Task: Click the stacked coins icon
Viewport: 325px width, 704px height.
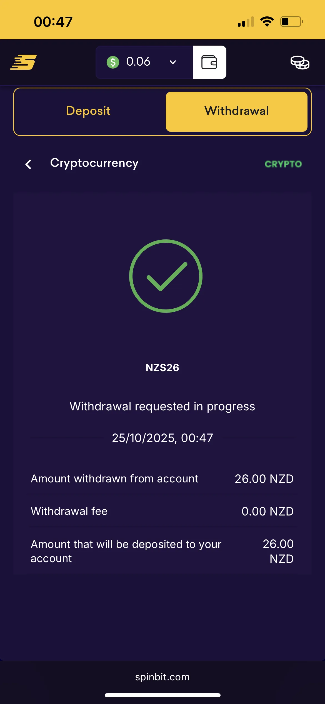Action: (300, 62)
